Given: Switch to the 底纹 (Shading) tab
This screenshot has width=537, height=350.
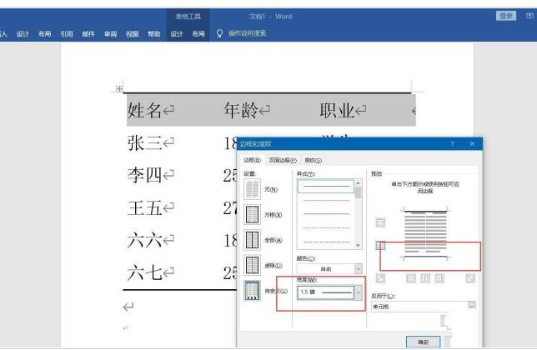Looking at the screenshot, I should (x=313, y=159).
